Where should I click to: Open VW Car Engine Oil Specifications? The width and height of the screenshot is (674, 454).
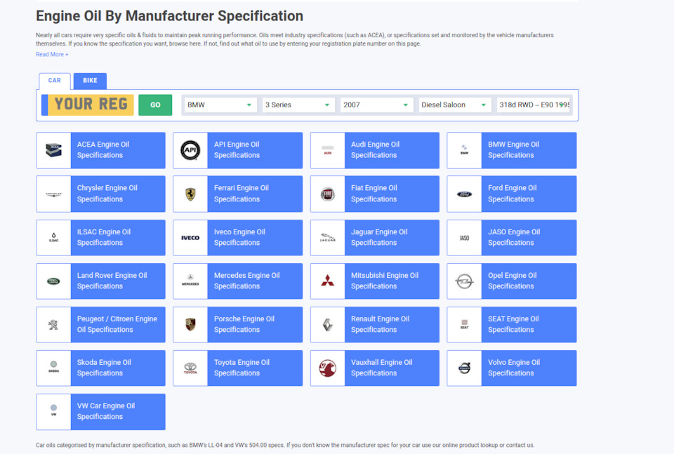tap(100, 411)
